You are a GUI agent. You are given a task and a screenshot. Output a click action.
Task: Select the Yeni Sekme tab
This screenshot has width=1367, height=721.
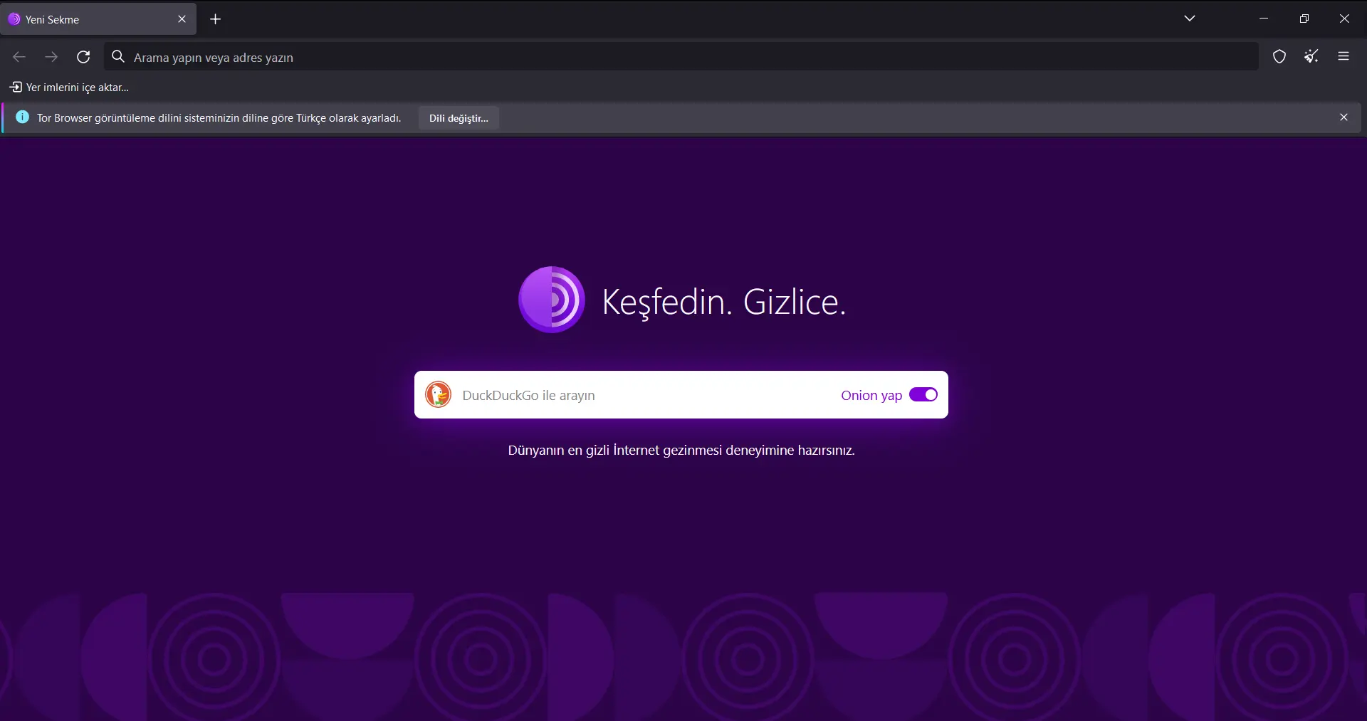[x=98, y=19]
